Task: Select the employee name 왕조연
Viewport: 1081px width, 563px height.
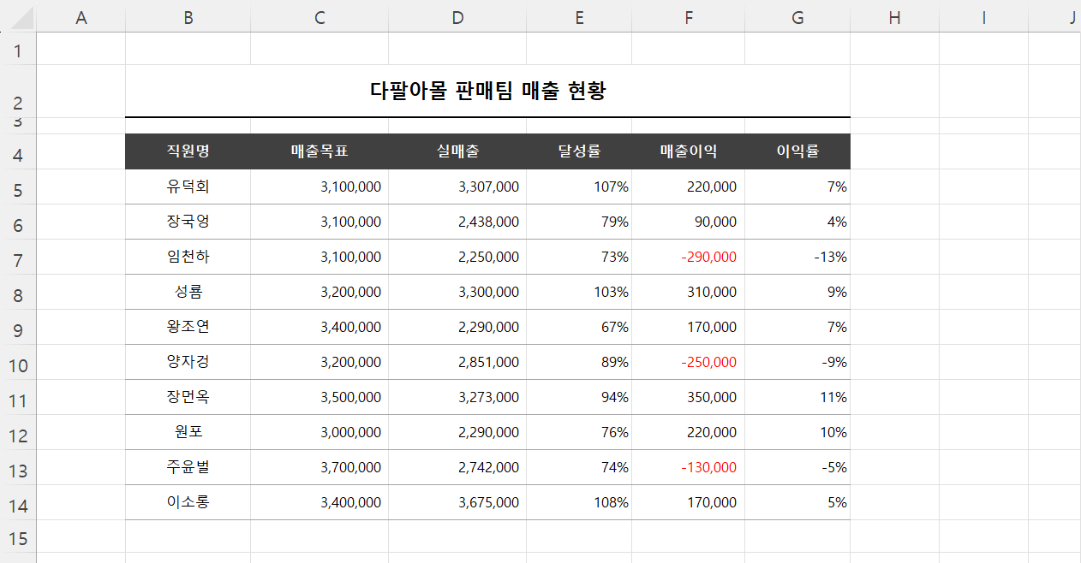Action: pos(188,327)
